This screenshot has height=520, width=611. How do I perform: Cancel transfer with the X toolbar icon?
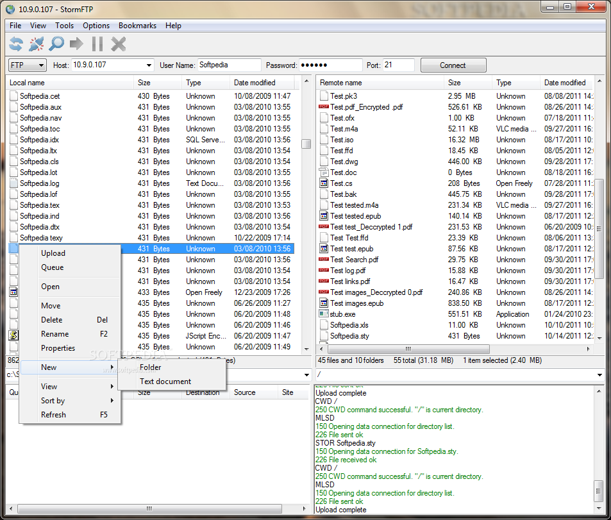(118, 44)
